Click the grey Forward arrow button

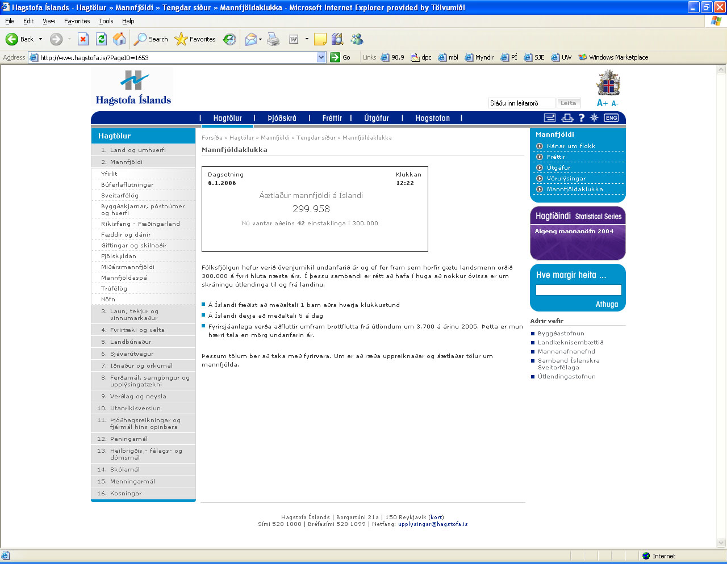56,39
